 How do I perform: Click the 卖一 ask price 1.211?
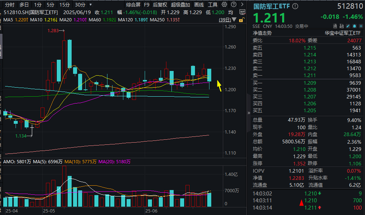310,75
